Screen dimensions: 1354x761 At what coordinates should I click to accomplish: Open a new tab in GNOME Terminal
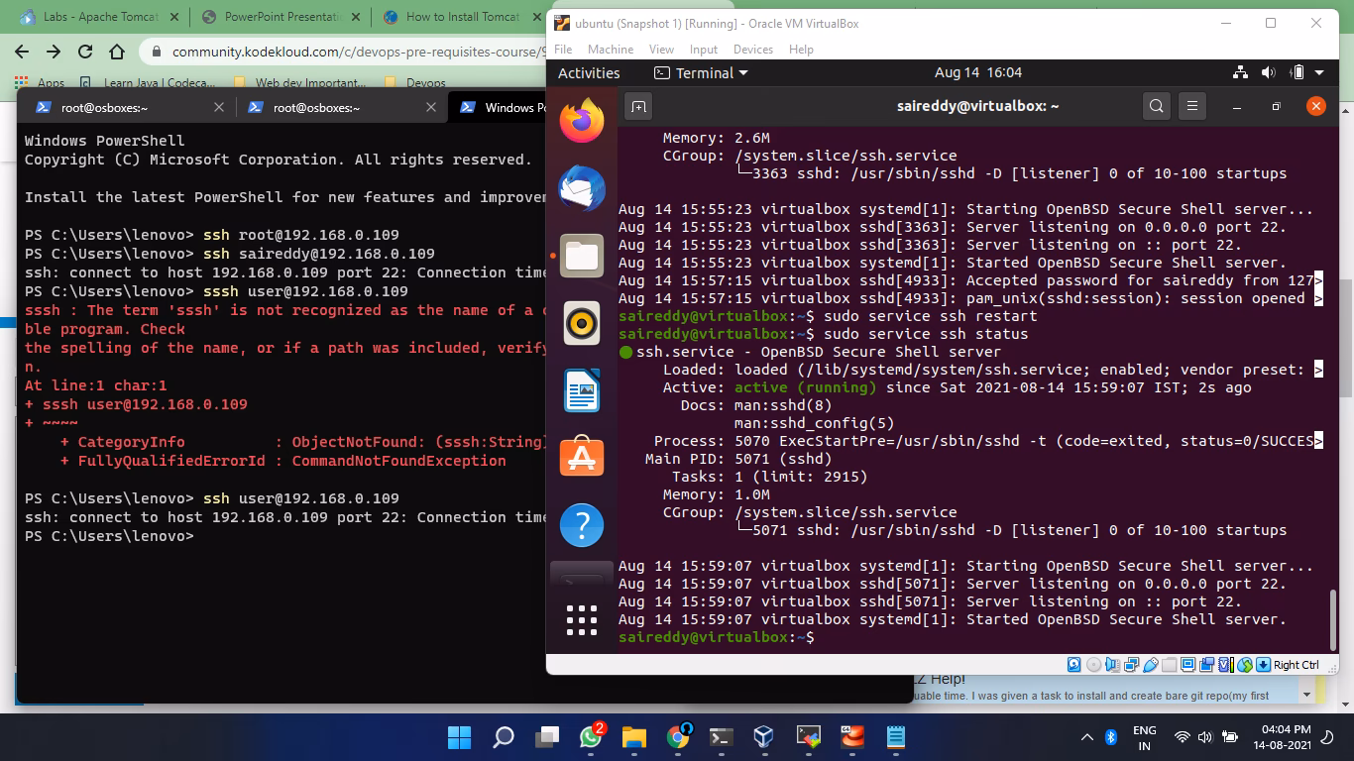(x=638, y=106)
